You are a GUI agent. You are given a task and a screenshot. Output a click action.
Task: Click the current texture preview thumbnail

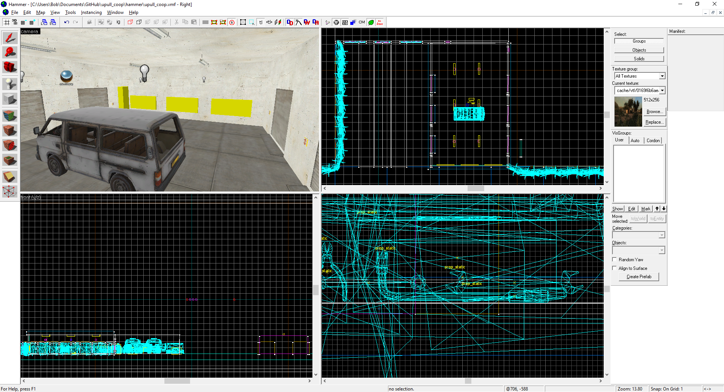(x=628, y=112)
